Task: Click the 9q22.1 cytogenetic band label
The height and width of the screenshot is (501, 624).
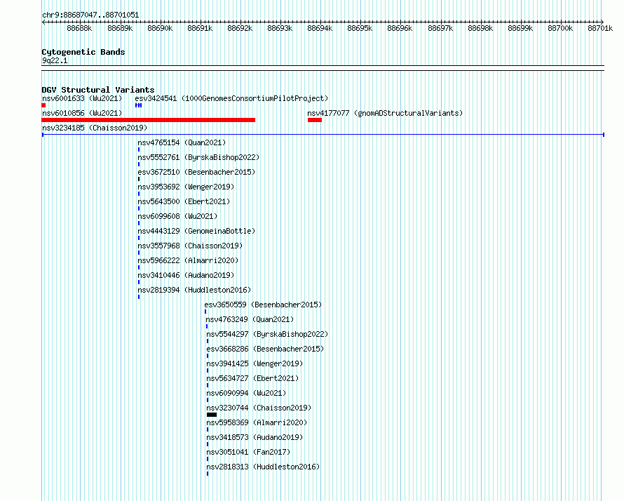Action: coord(55,60)
